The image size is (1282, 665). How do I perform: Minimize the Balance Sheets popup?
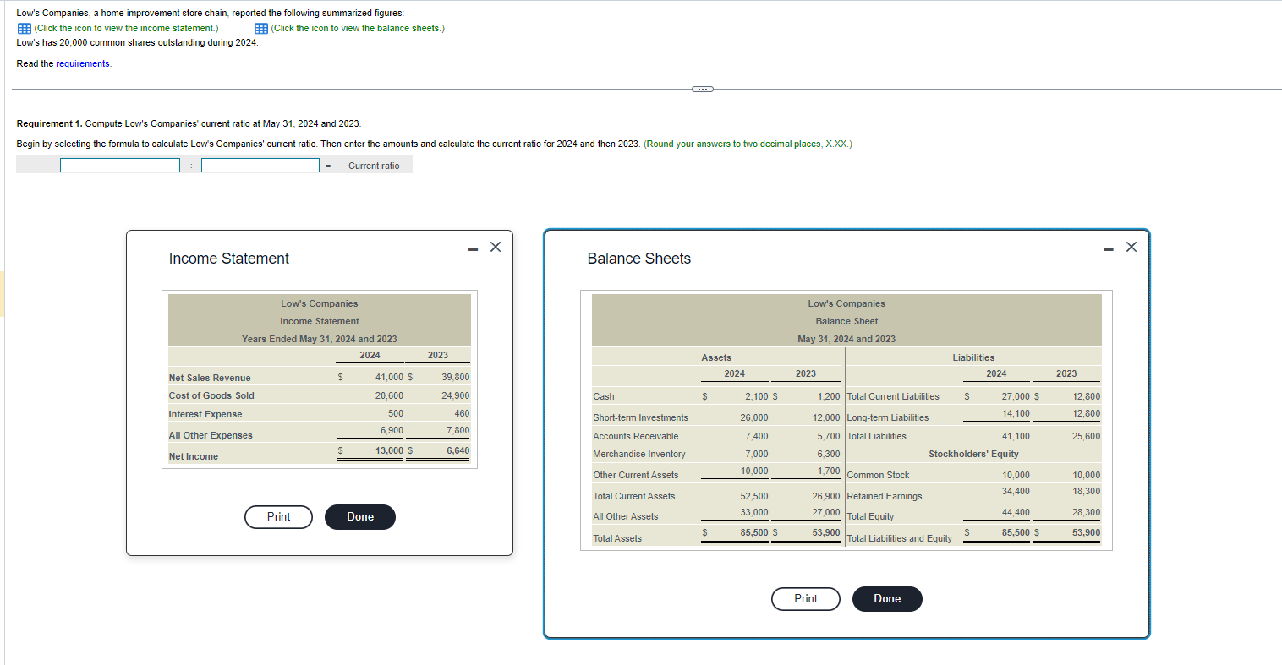point(1109,248)
